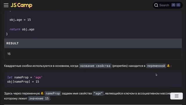The width and height of the screenshot is (186, 105).
Task: Select the result value 15
Action: pos(9,54)
